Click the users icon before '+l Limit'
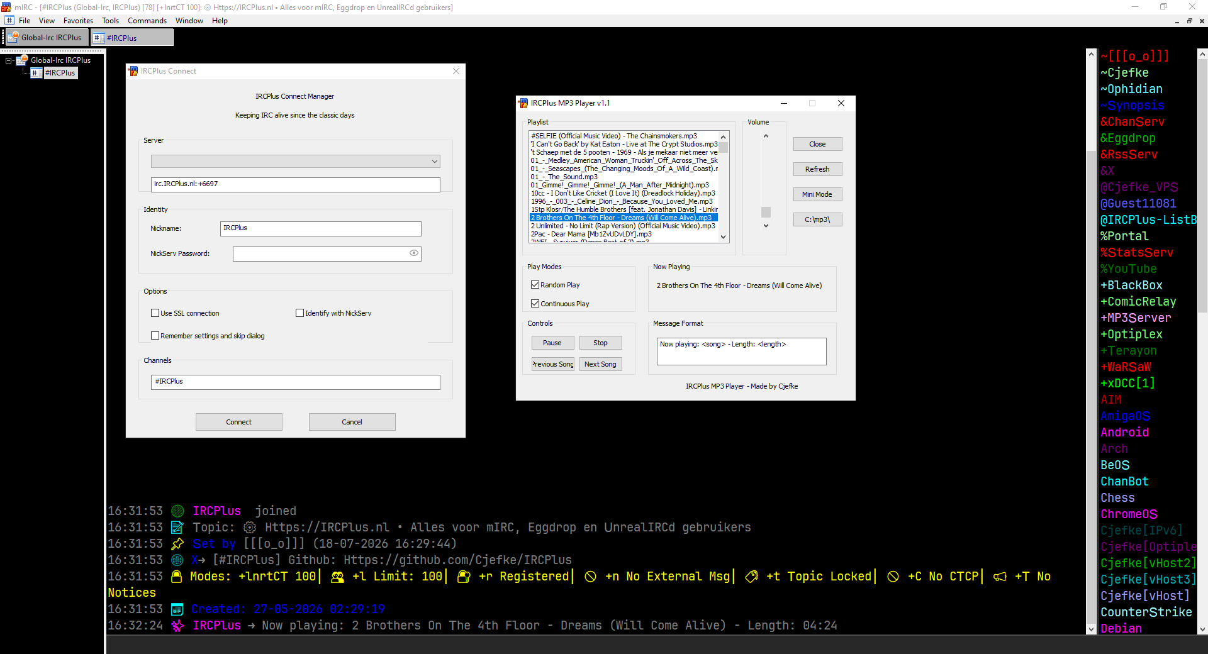The image size is (1208, 654). pyautogui.click(x=338, y=577)
